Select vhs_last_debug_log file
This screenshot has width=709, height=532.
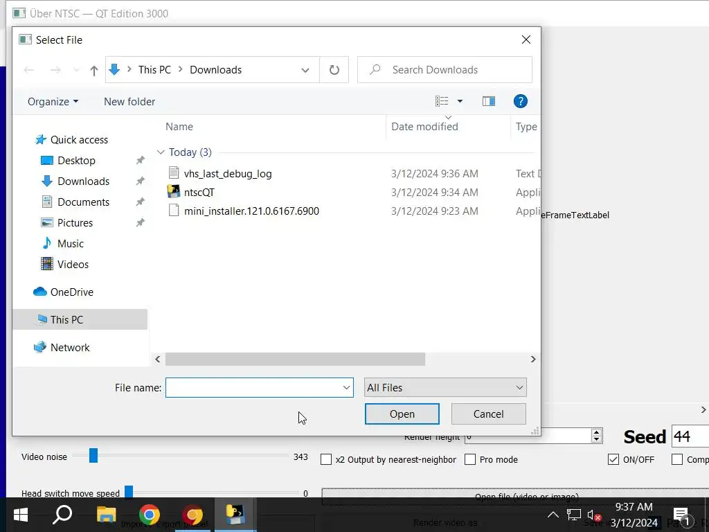(x=227, y=174)
